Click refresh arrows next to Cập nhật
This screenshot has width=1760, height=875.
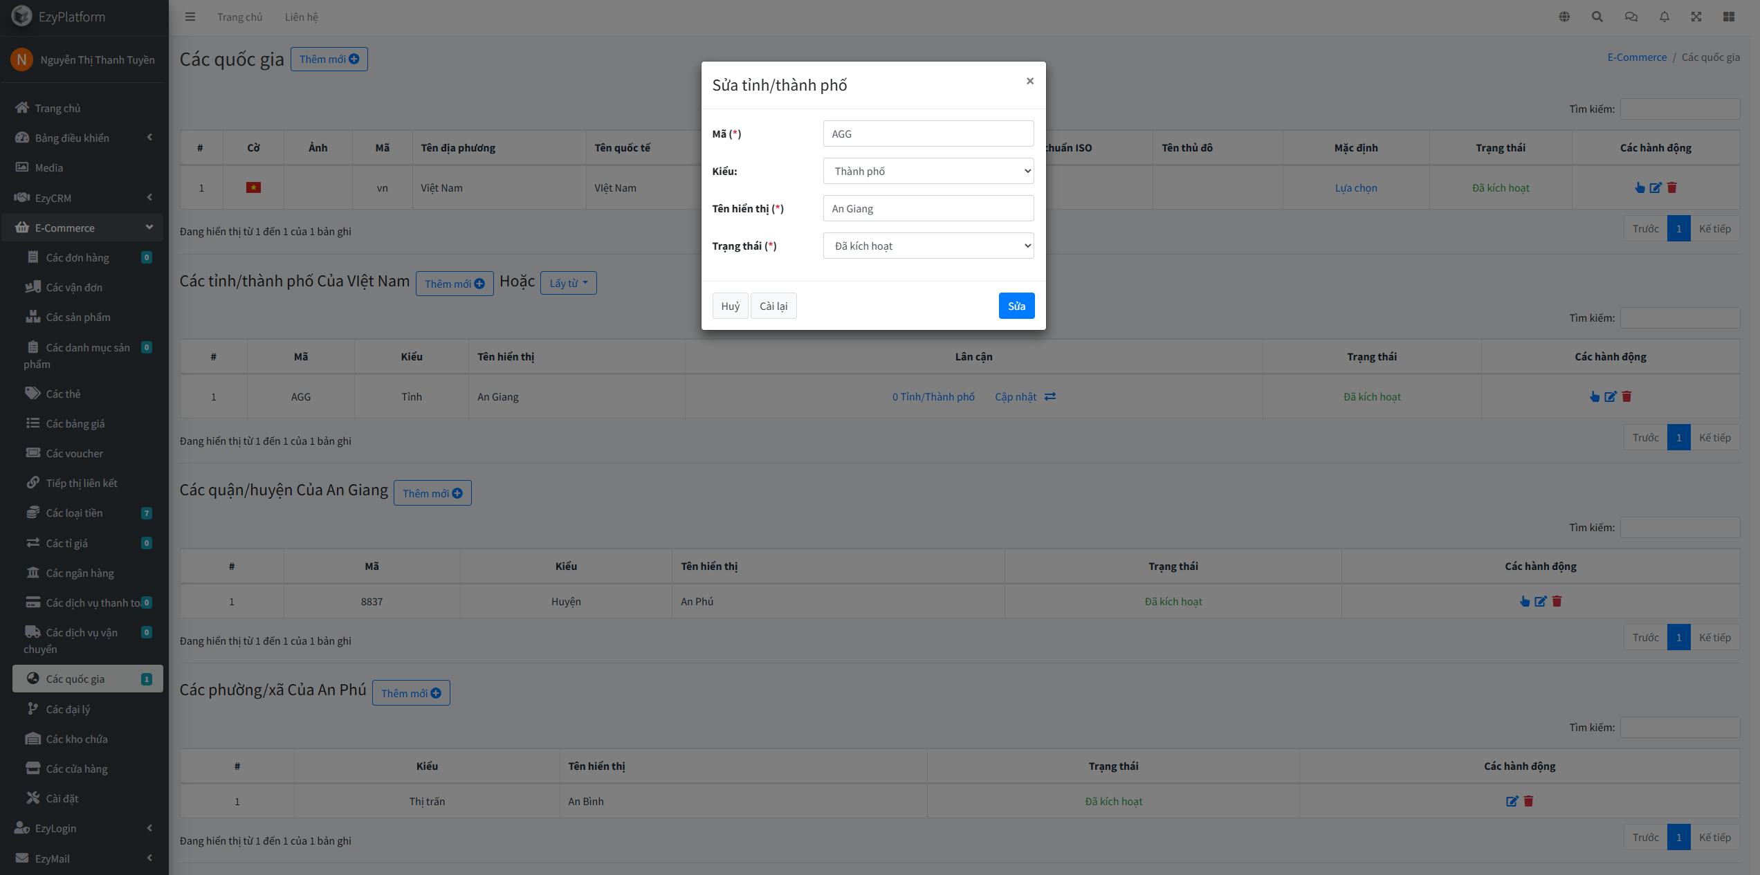[1050, 396]
